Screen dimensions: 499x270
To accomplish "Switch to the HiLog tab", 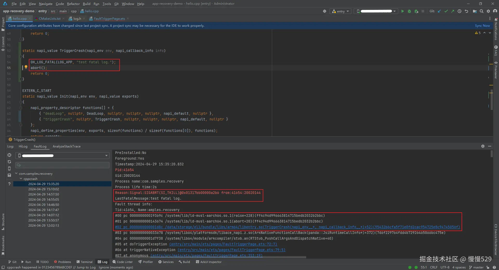I will 23,146.
